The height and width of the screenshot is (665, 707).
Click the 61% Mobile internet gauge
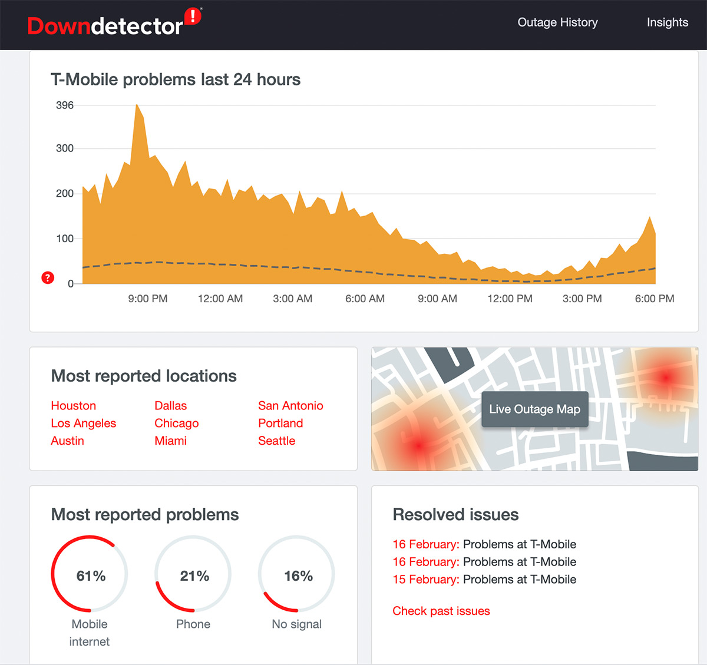pyautogui.click(x=90, y=574)
